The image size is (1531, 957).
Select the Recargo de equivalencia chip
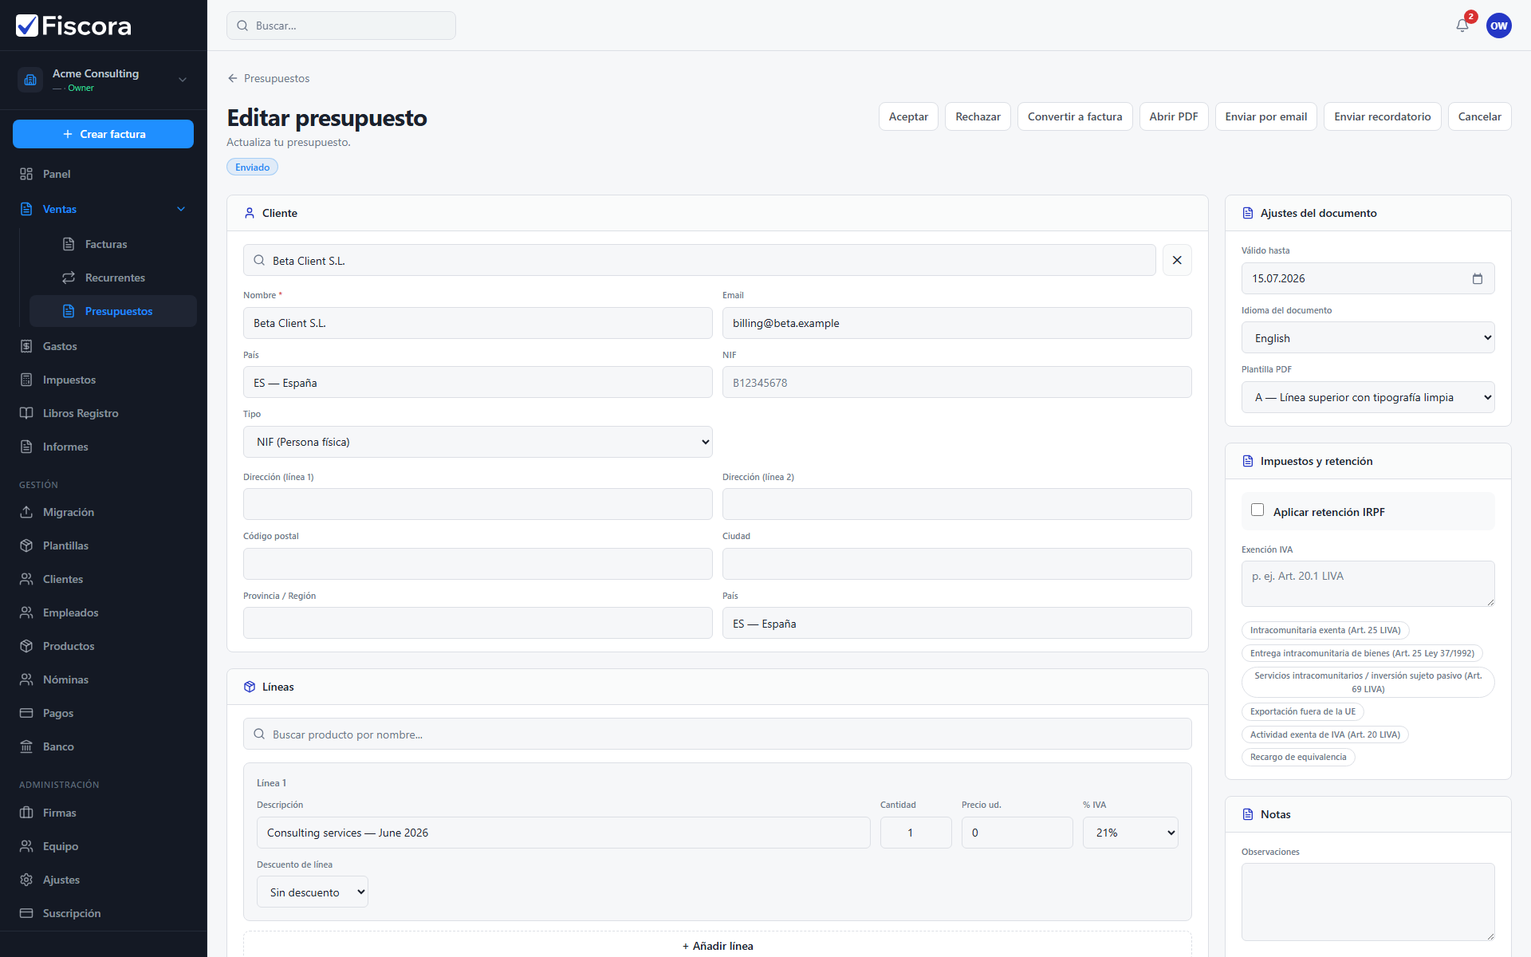(x=1297, y=757)
